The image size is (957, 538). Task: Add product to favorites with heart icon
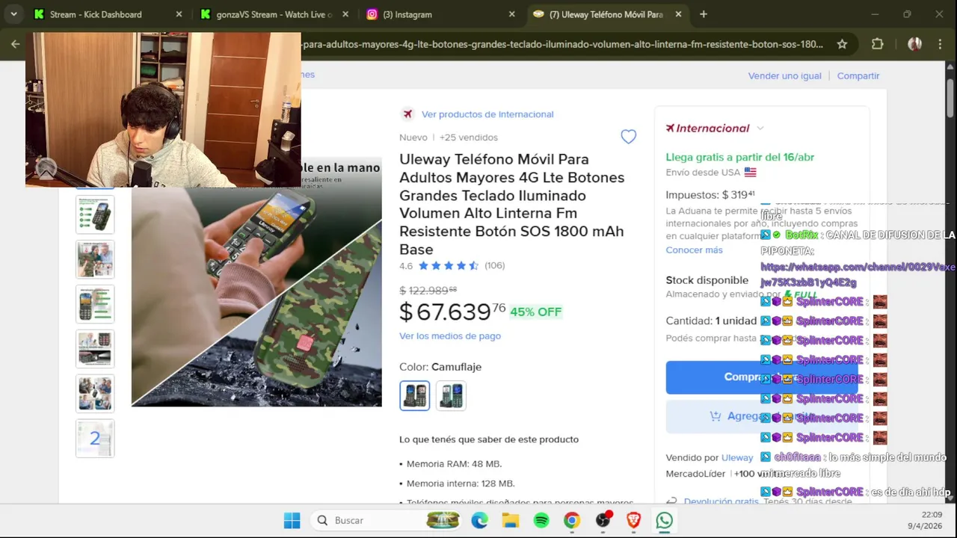pos(628,137)
